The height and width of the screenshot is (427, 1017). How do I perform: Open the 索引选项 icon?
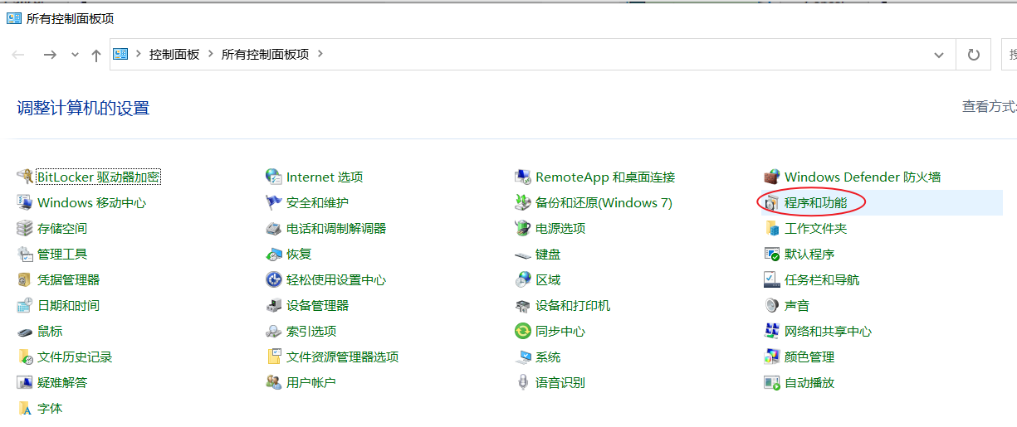tap(273, 331)
